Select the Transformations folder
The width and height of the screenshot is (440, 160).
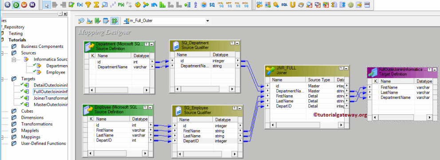(37, 124)
